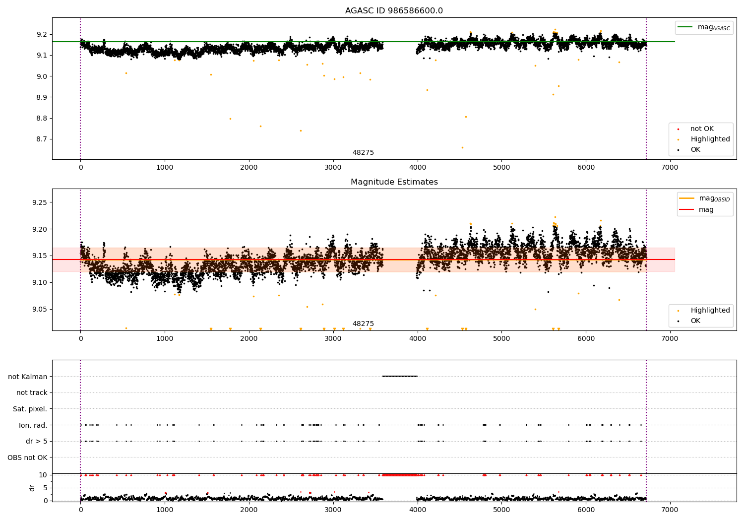Click the '9.20' y-tick in Magnitude Estimates
Screen dimensions: 744x521
click(40, 229)
